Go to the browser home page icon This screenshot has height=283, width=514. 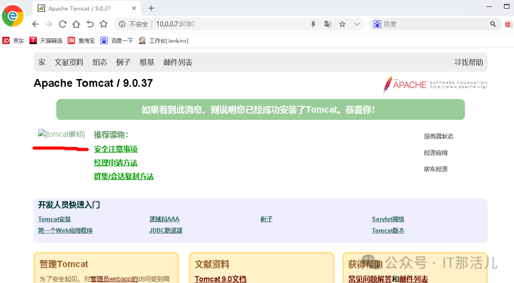(76, 24)
